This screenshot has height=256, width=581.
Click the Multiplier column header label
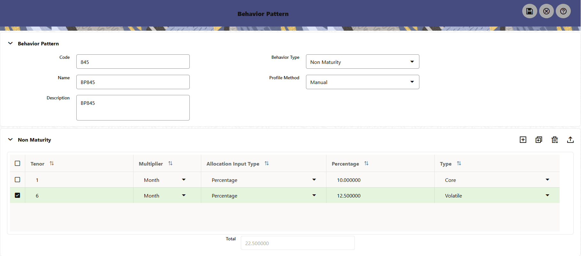coord(151,164)
